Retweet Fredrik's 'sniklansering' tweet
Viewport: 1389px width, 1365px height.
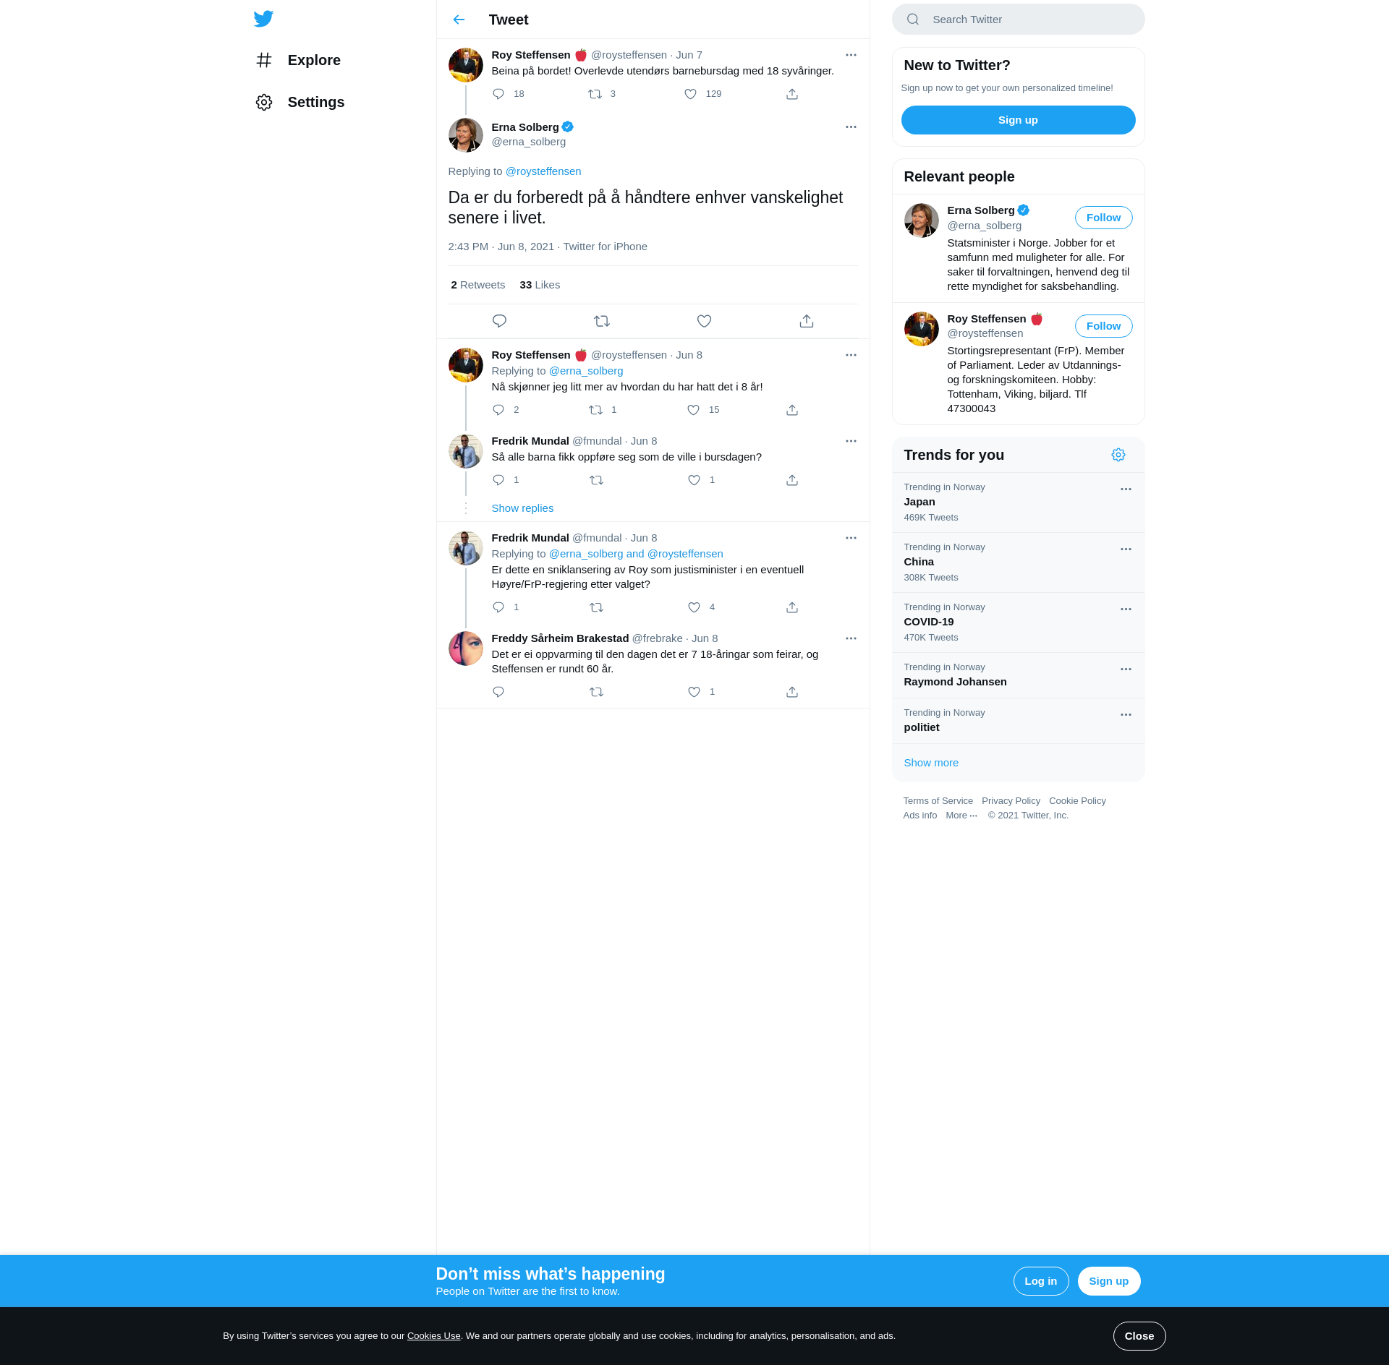coord(596,607)
